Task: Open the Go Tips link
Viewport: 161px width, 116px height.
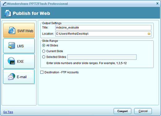Action: (x=8, y=112)
